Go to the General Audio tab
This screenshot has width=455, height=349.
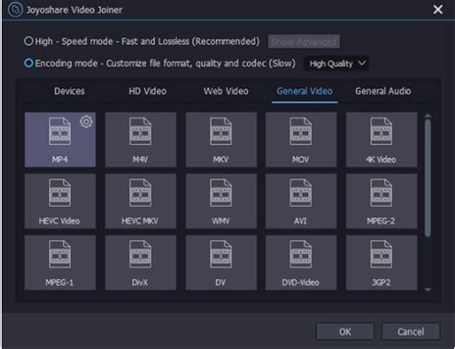point(383,91)
